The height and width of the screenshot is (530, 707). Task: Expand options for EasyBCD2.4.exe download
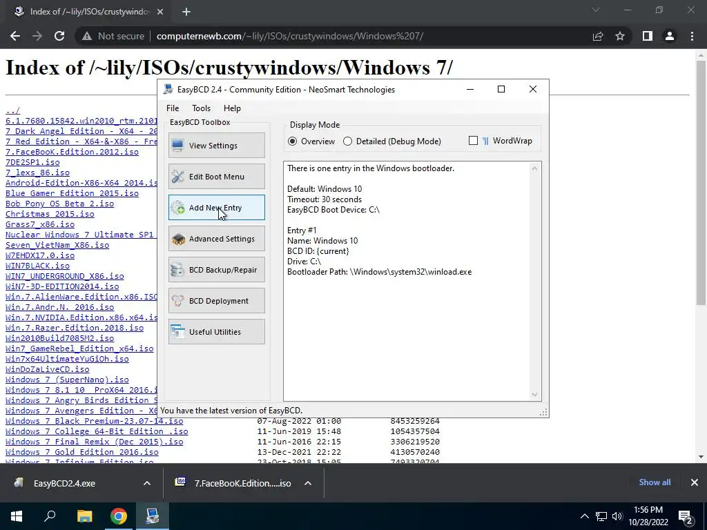point(147,483)
